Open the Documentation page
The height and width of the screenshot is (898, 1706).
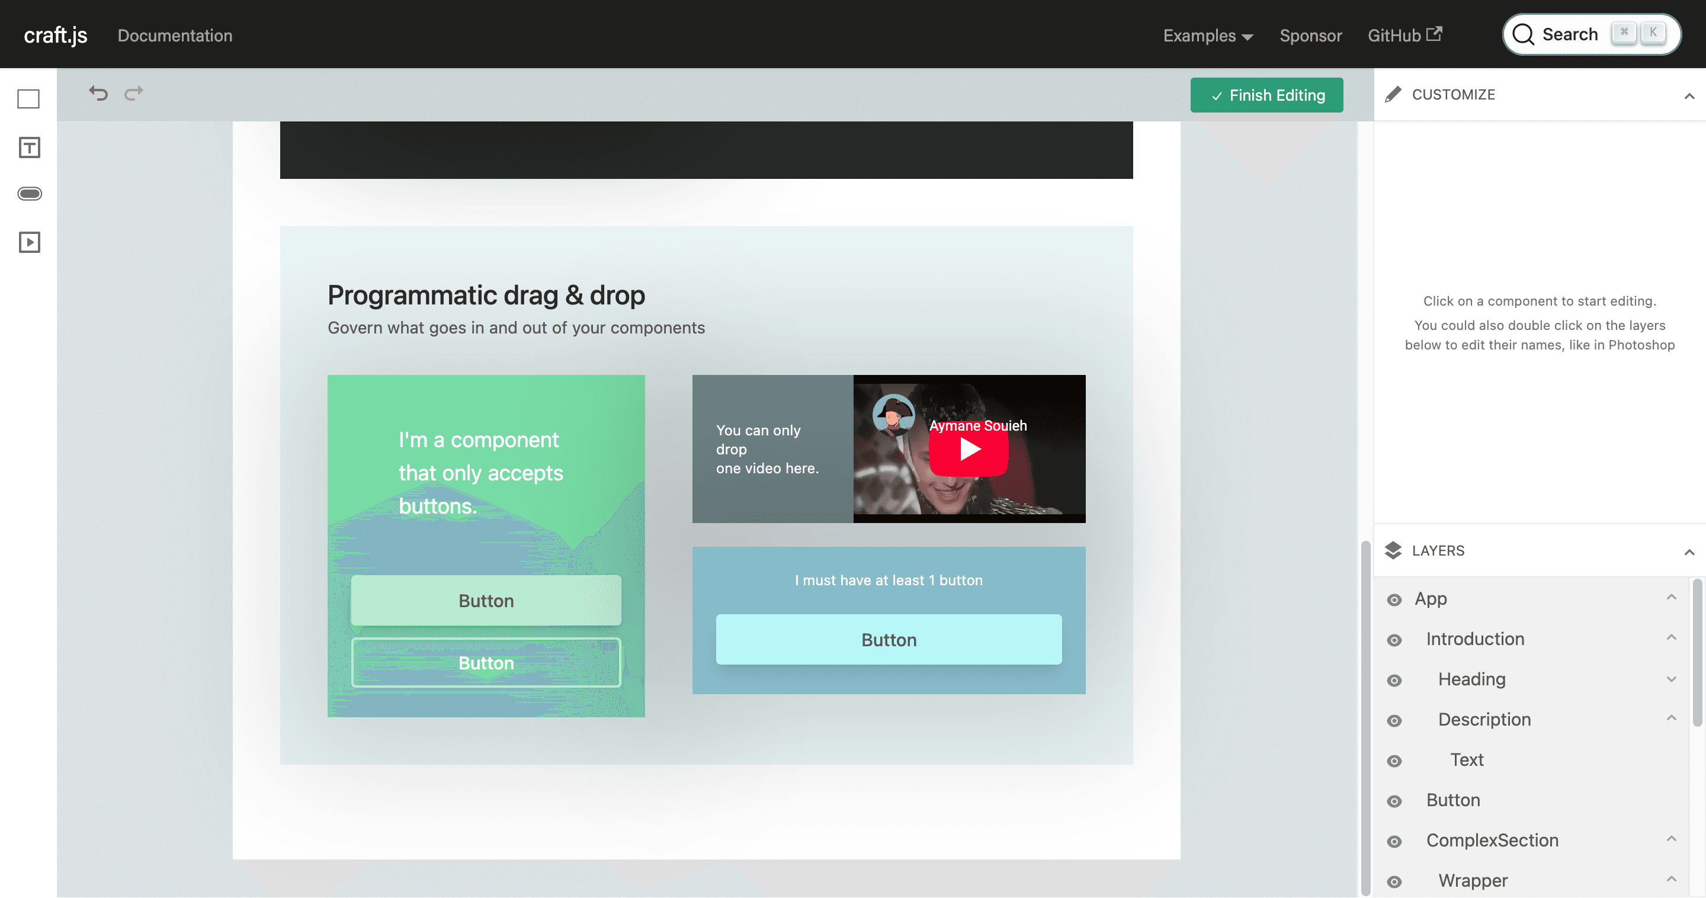click(x=175, y=36)
